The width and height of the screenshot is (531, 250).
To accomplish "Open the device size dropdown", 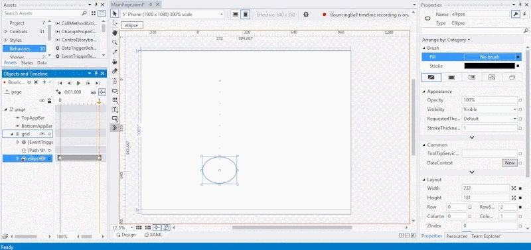I will point(173,15).
